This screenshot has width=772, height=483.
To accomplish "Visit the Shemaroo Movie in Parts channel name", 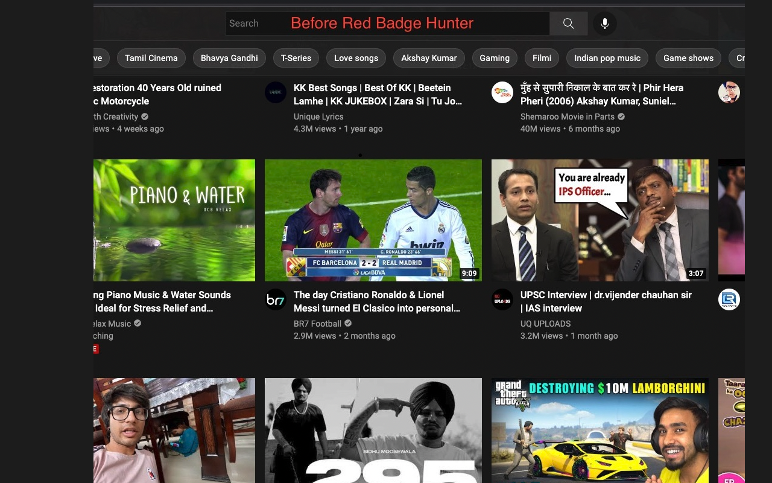I will [568, 117].
